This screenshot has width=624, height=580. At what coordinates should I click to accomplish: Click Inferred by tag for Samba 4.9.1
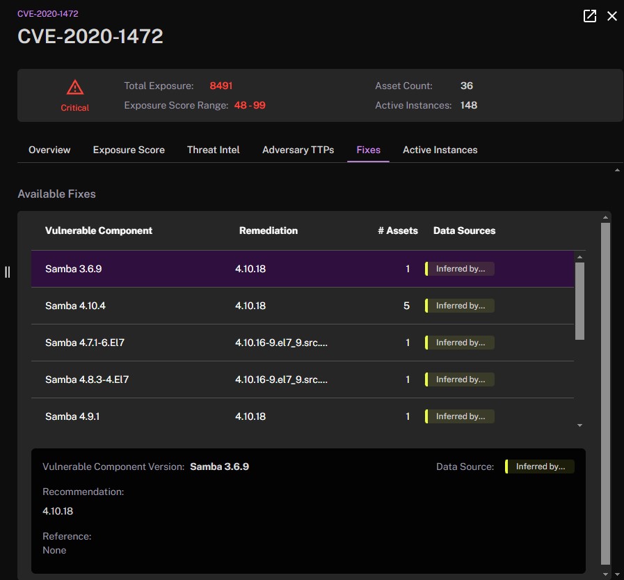point(460,416)
